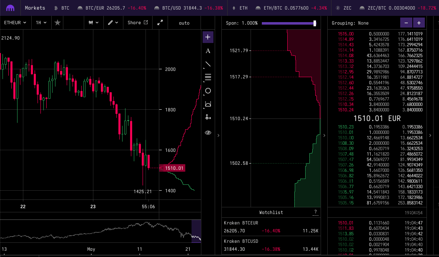The image size is (439, 257).
Task: Select the horizontal lines Fibonacci tool
Action: coord(208,77)
